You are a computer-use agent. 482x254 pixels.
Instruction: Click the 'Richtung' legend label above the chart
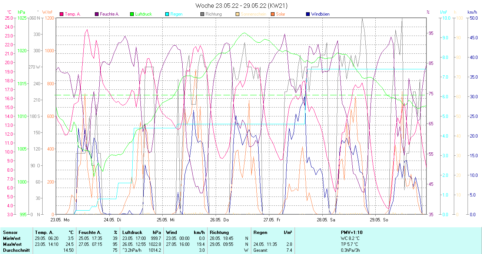tap(214, 14)
